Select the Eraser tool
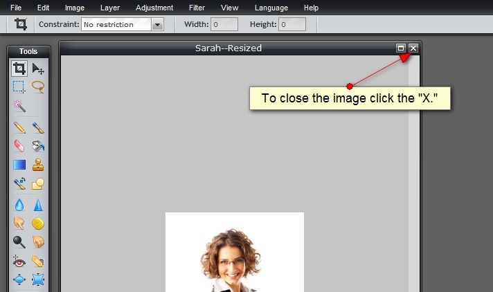The height and width of the screenshot is (292, 493). pyautogui.click(x=19, y=146)
